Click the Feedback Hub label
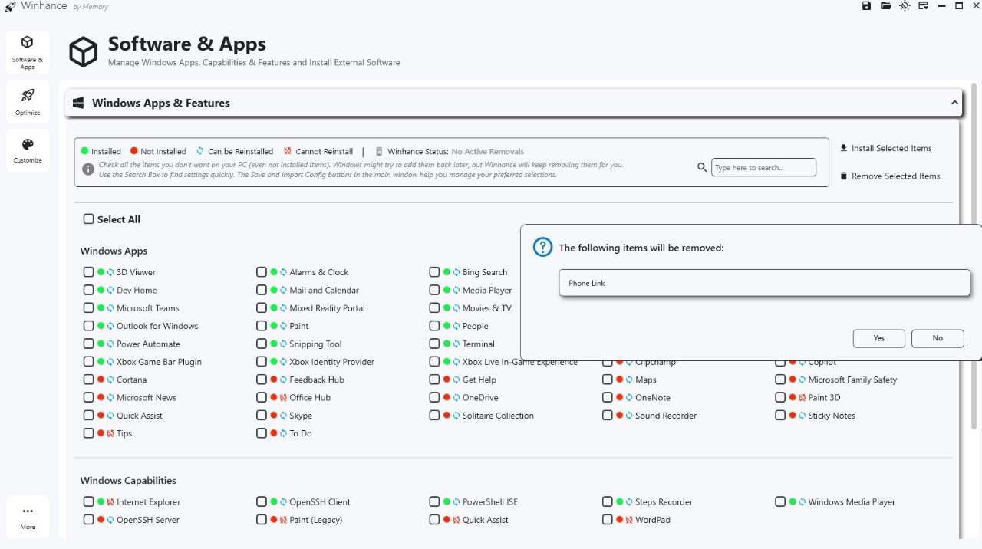Screen dimensions: 982x549 [x=317, y=380]
